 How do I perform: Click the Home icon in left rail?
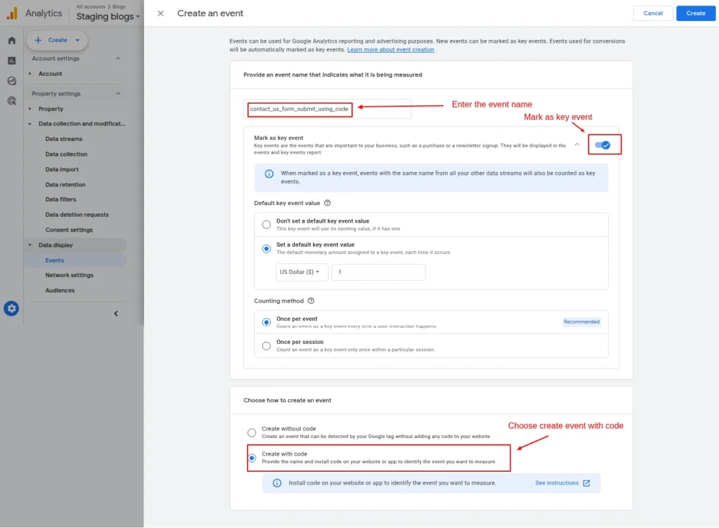point(12,41)
